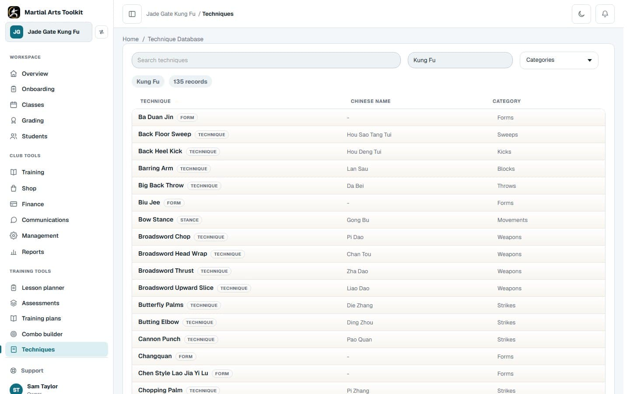The width and height of the screenshot is (630, 394).
Task: Click the Techniques sidebar icon
Action: coord(14,349)
